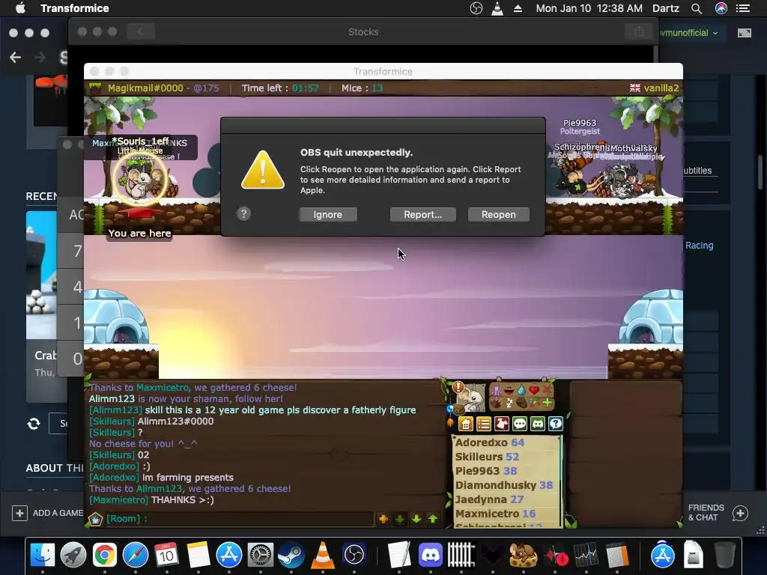Screen dimensions: 767x575
Task: Click the eject icon in menu bar
Action: (518, 8)
